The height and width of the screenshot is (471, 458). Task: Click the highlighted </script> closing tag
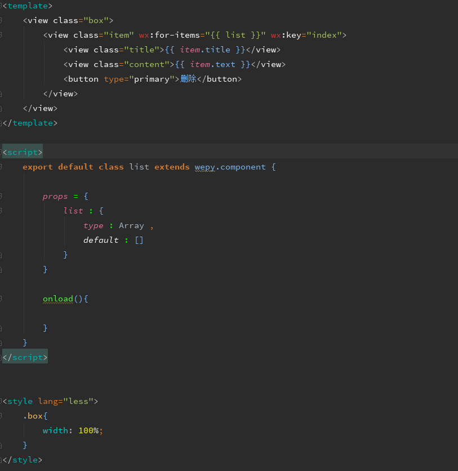(24, 356)
